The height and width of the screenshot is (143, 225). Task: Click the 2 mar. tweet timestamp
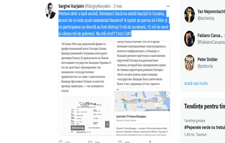118,6
